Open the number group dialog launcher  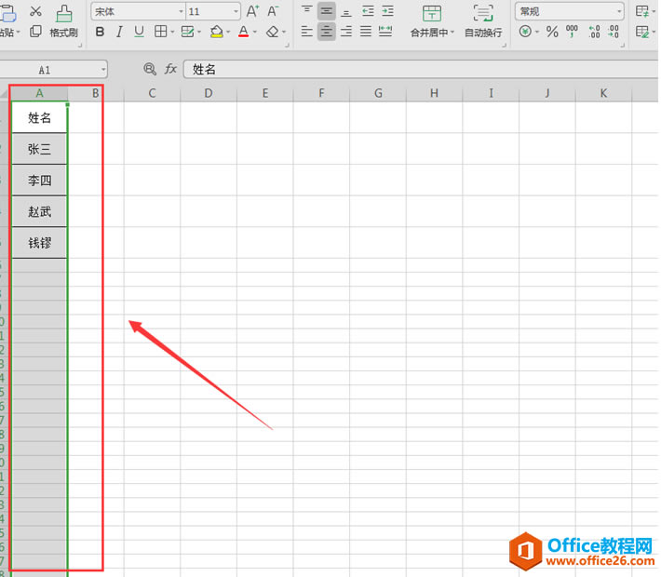[623, 45]
